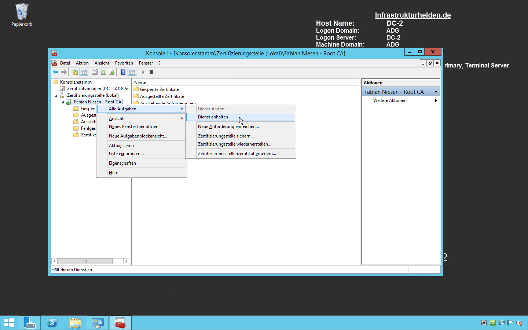
Task: Expand Weitere Aktionen in the Aktionen pane
Action: (390, 100)
